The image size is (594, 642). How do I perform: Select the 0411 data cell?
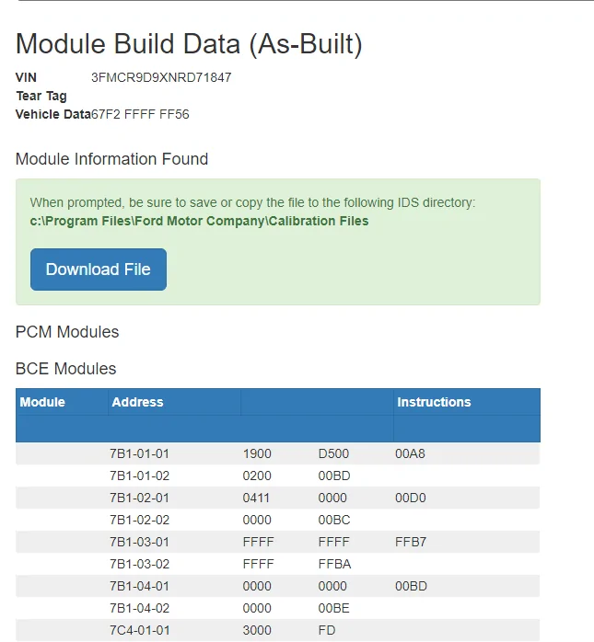(257, 498)
